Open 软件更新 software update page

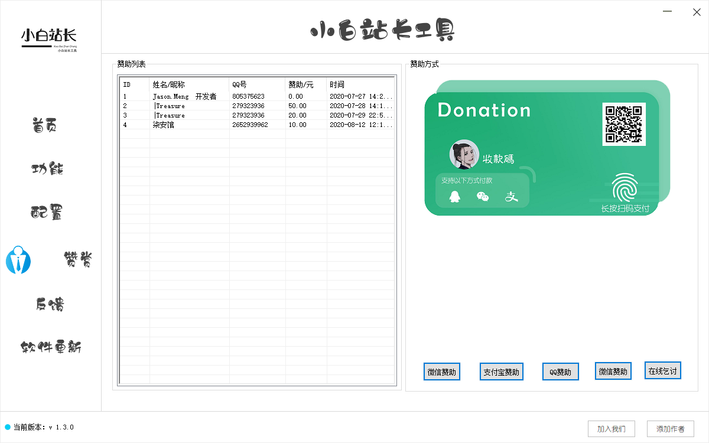pos(51,347)
